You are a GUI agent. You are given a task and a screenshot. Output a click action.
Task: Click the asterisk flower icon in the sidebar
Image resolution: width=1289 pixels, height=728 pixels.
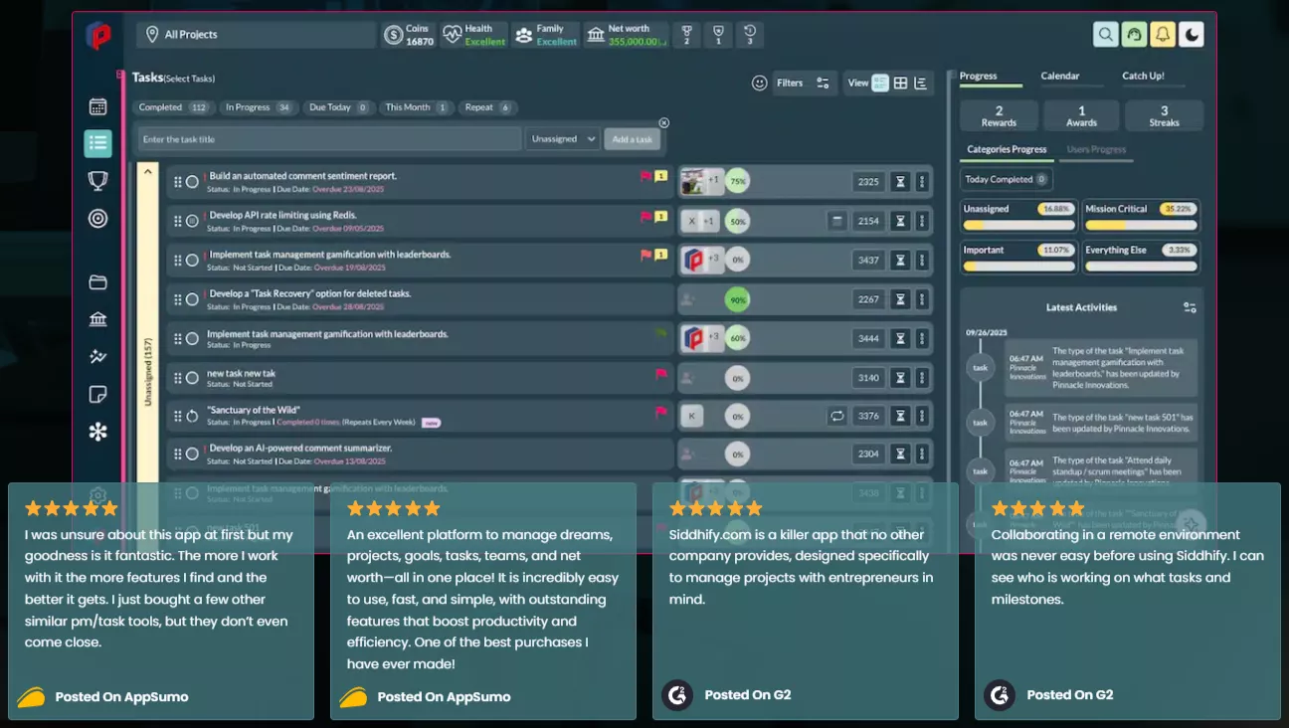(97, 432)
